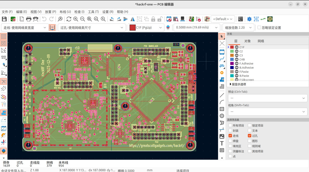
Task: Open the 编辑 (E) menu
Action: click(x=21, y=12)
